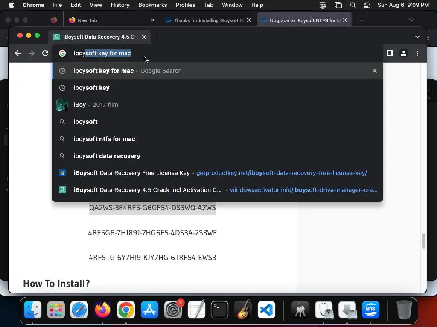The width and height of the screenshot is (437, 327).
Task: Click the key 4RF5G6-7HJ89J-7HG6F5-4DS3A-2S3WE
Action: (x=152, y=233)
